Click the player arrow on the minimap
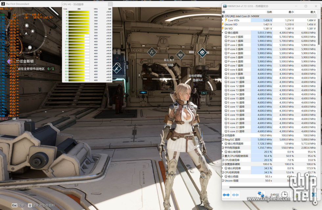The width and height of the screenshot is (322, 210). click(26, 33)
